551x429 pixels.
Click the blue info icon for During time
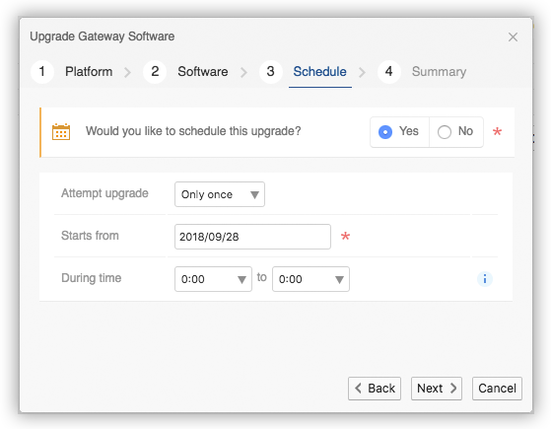coord(485,279)
